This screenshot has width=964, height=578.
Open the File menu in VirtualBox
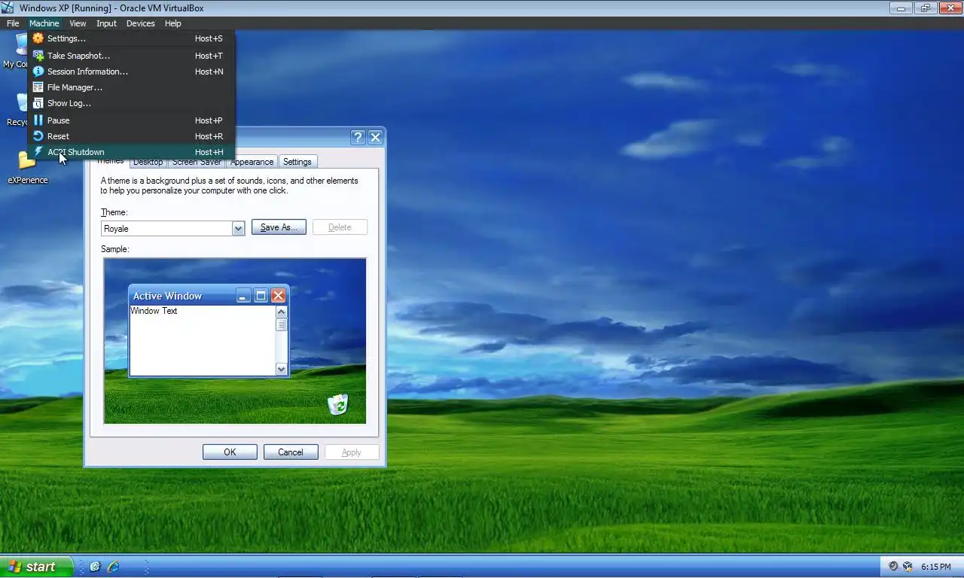[13, 23]
